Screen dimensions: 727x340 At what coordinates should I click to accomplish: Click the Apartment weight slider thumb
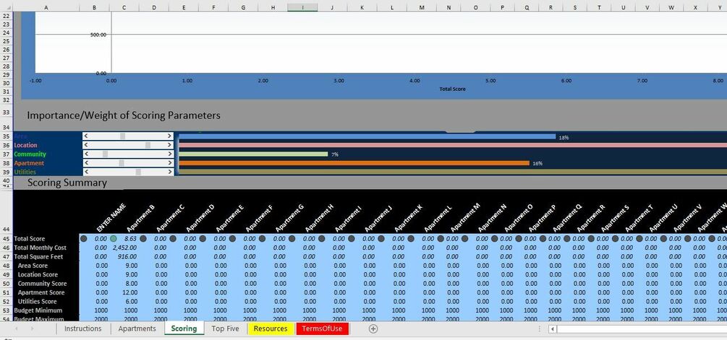pyautogui.click(x=122, y=163)
